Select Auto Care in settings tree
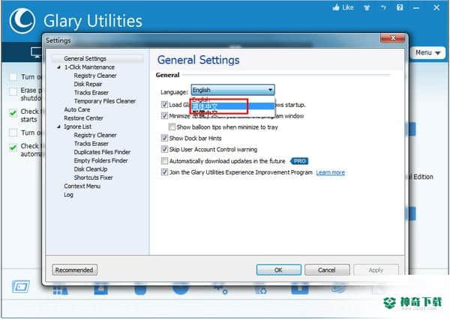Screen dimensions: 450x319 point(77,109)
